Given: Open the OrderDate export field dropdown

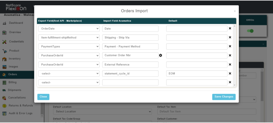Looking at the screenshot, I should pyautogui.click(x=69, y=29).
